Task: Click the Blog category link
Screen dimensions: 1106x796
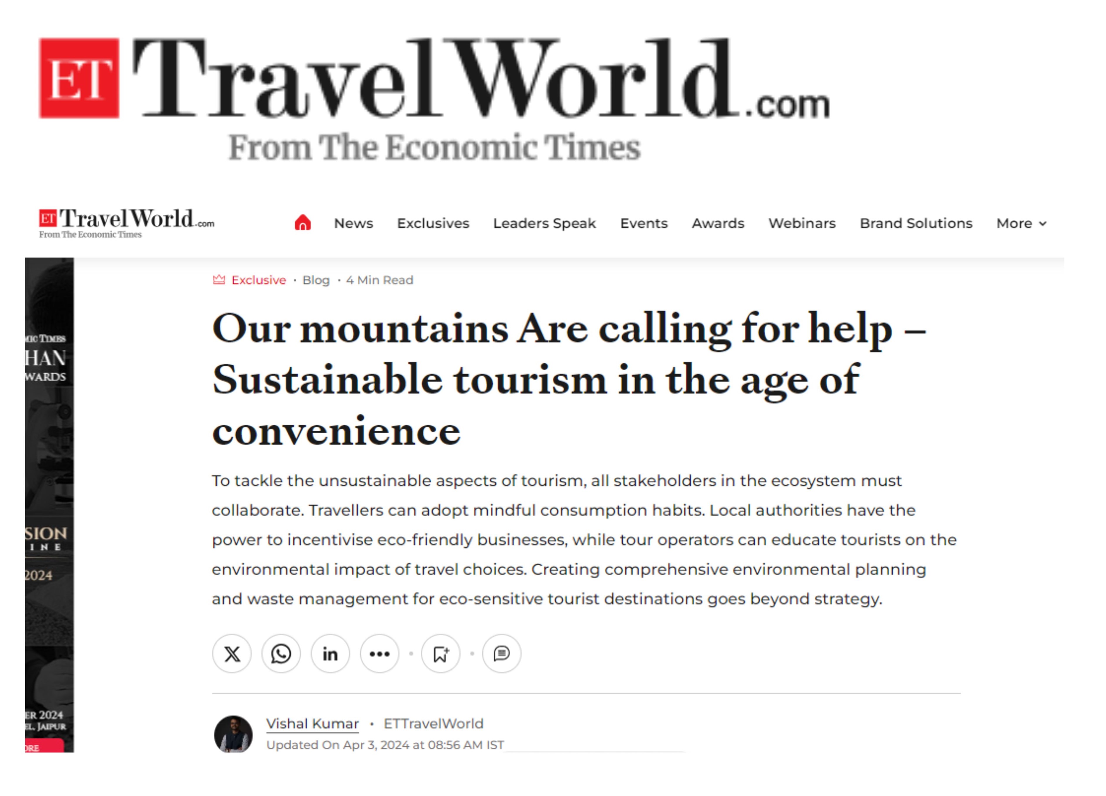Action: coord(316,280)
